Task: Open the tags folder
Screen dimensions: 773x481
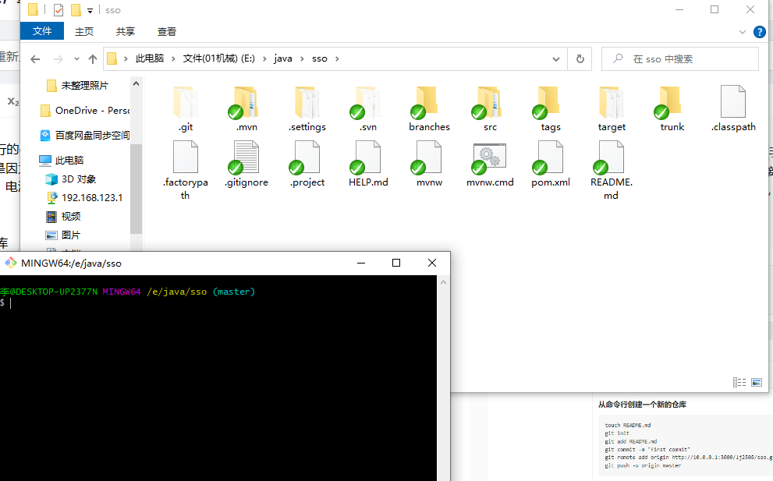Action: click(x=551, y=109)
